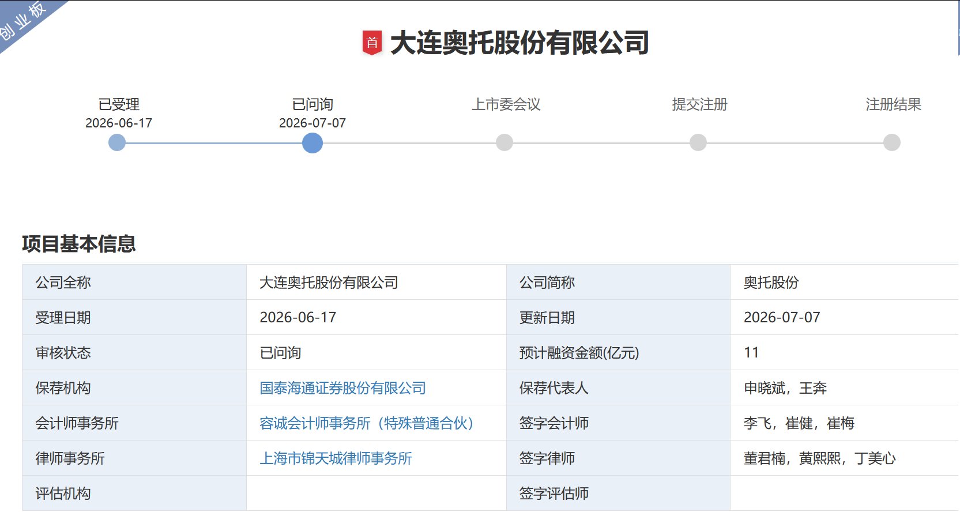Click the 公司简称 label cell
Viewport: 960px width, 512px height.
618,283
